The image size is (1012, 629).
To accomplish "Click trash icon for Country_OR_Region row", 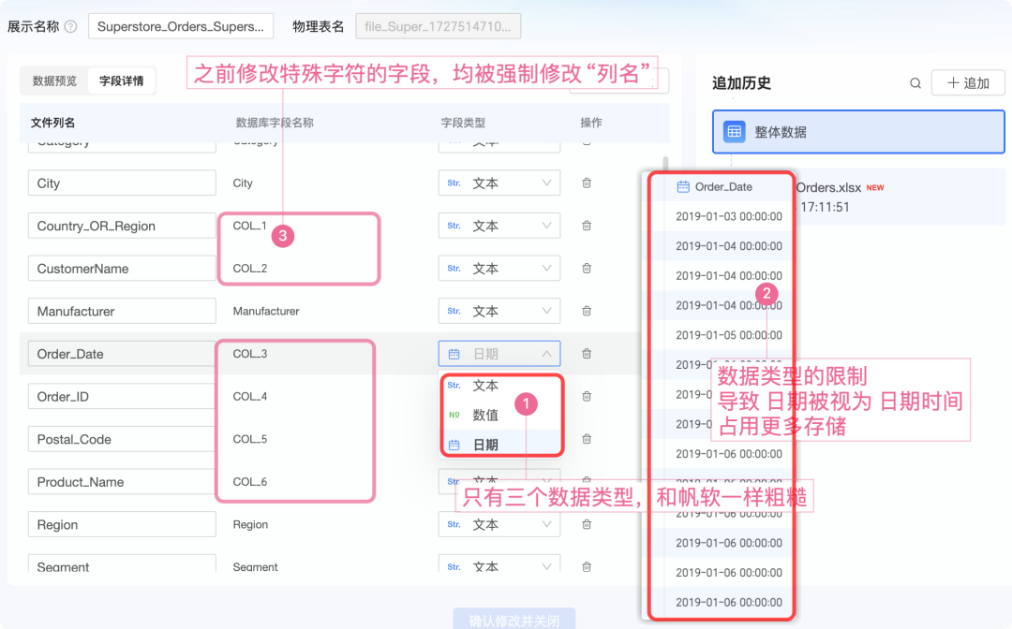I will coord(587,226).
